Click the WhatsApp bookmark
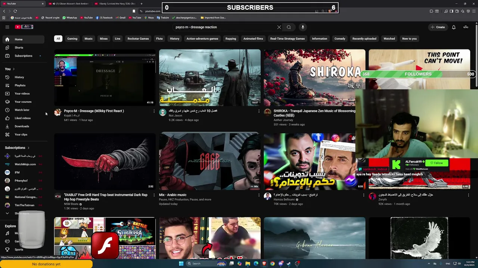This screenshot has height=268, width=478. pyautogui.click(x=70, y=17)
